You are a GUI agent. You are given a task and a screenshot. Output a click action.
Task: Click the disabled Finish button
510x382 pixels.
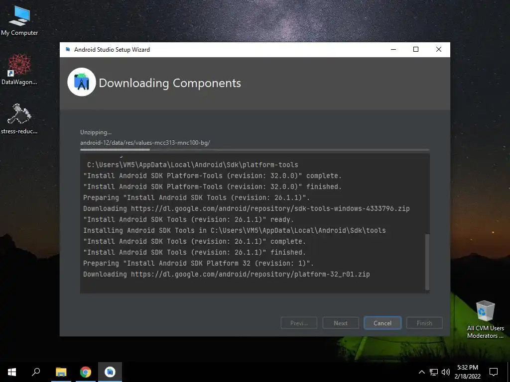[x=424, y=323]
